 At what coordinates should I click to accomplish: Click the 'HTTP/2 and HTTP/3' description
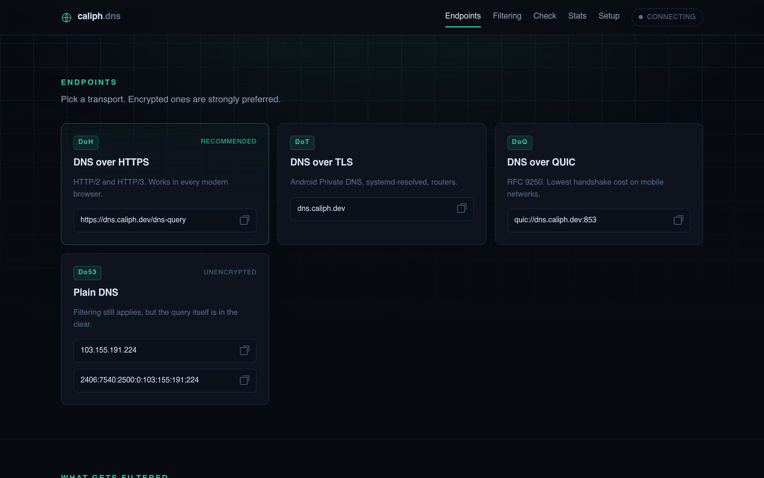tap(151, 188)
